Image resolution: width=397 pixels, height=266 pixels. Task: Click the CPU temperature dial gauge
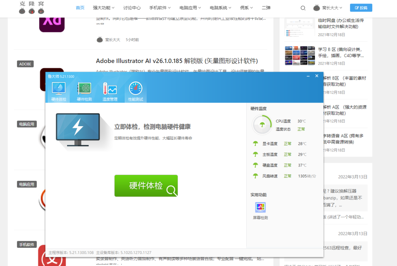[262, 125]
